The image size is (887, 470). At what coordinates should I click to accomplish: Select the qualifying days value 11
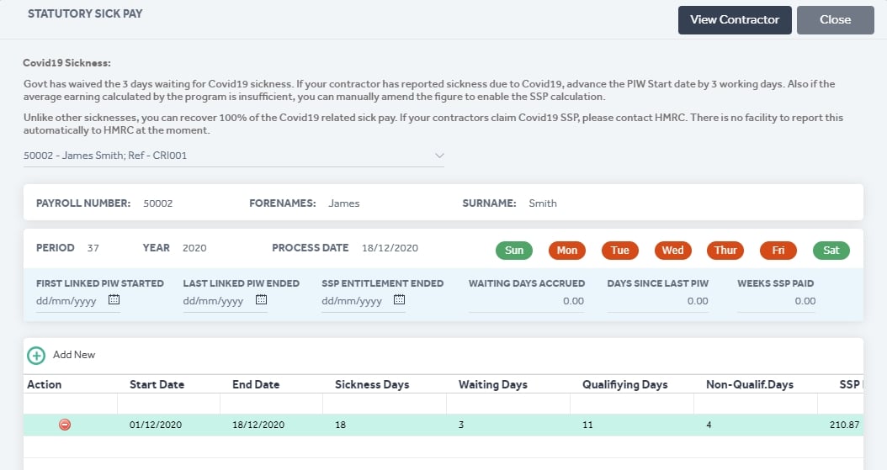(587, 425)
